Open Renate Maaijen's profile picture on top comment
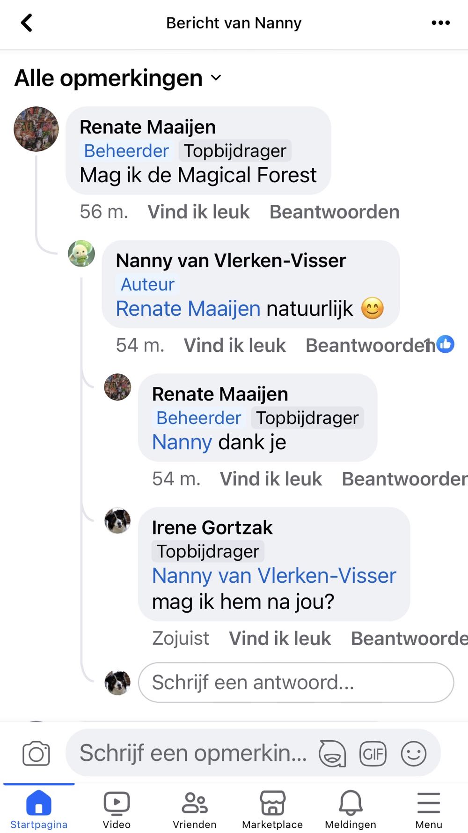This screenshot has height=833, width=468. coord(37,129)
